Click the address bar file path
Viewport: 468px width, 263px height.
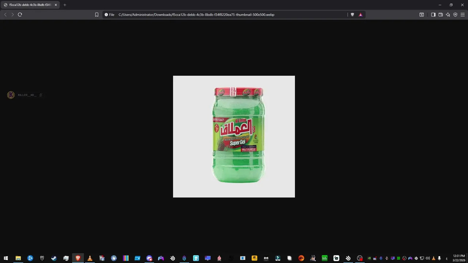click(x=196, y=15)
